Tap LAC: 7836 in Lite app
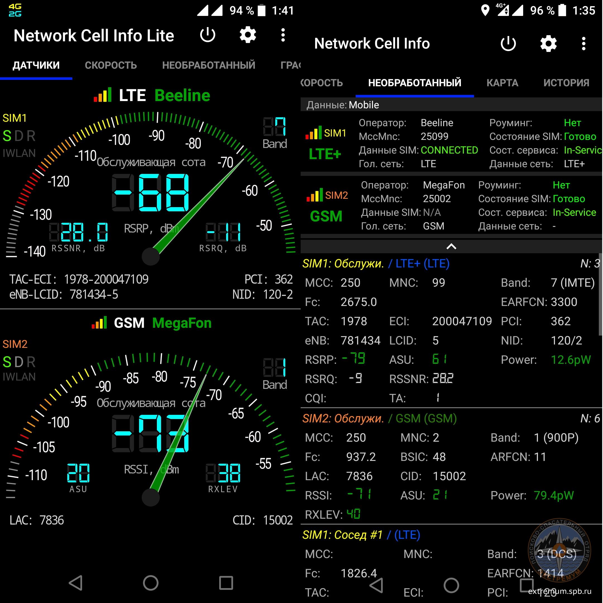This screenshot has width=603, height=603. 37,520
